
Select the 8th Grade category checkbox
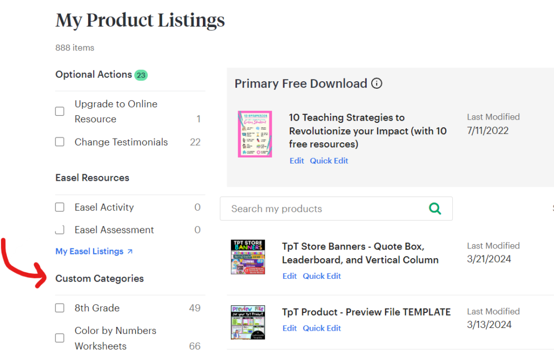point(60,308)
